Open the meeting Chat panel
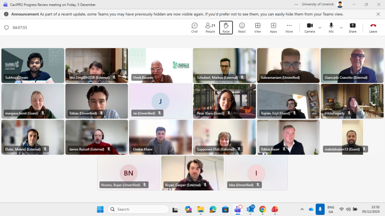 tap(194, 27)
